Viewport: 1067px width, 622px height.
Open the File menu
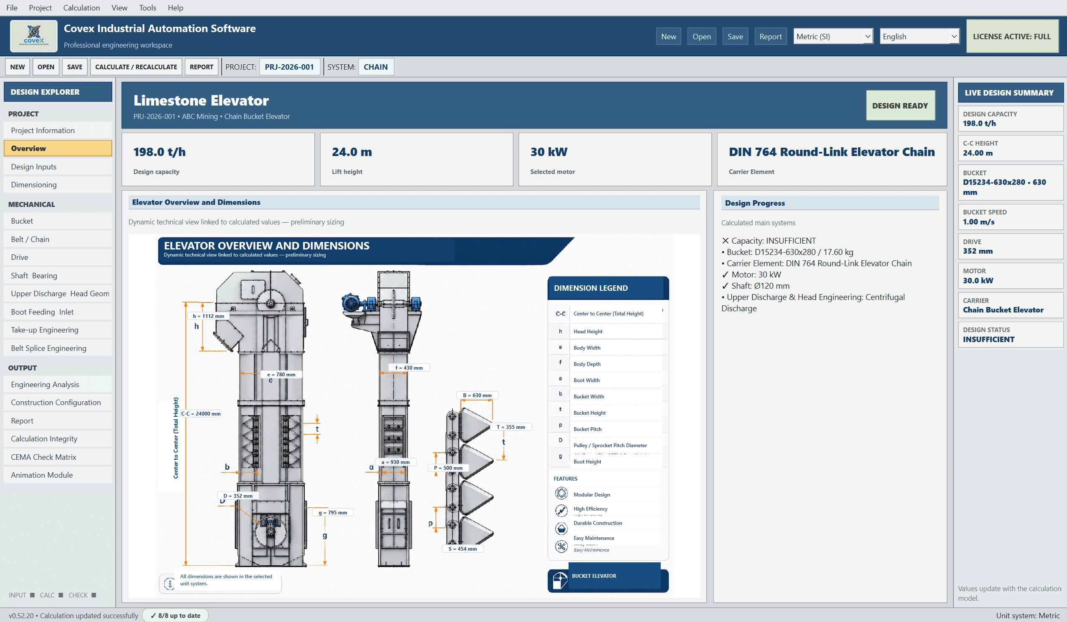tap(12, 8)
